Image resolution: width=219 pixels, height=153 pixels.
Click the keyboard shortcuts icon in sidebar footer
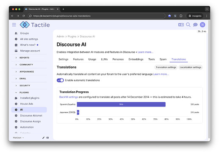coord(47,138)
